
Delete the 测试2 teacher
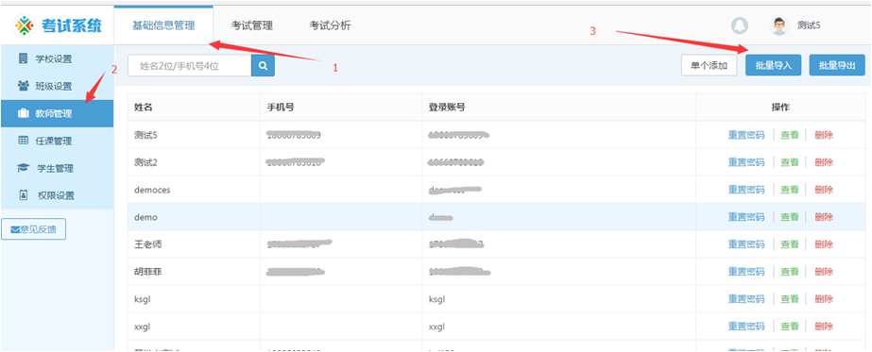[824, 162]
